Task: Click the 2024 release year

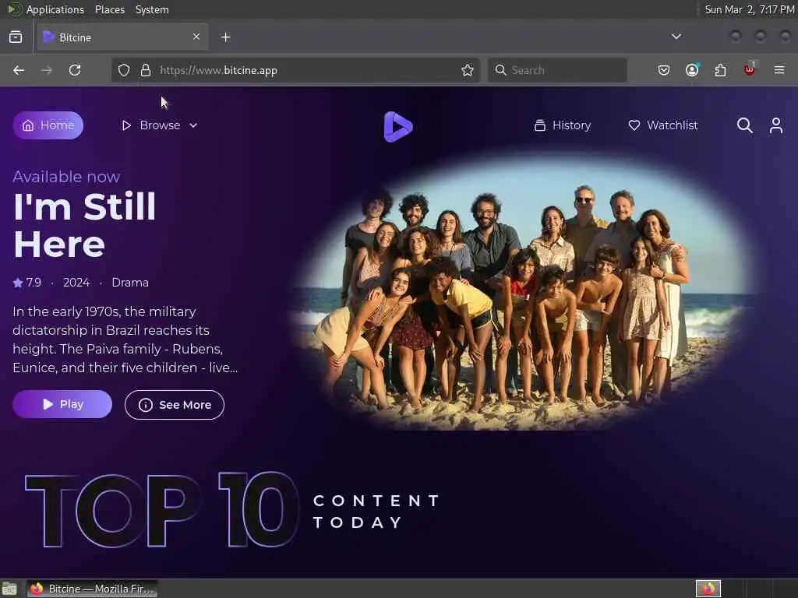Action: pyautogui.click(x=76, y=282)
